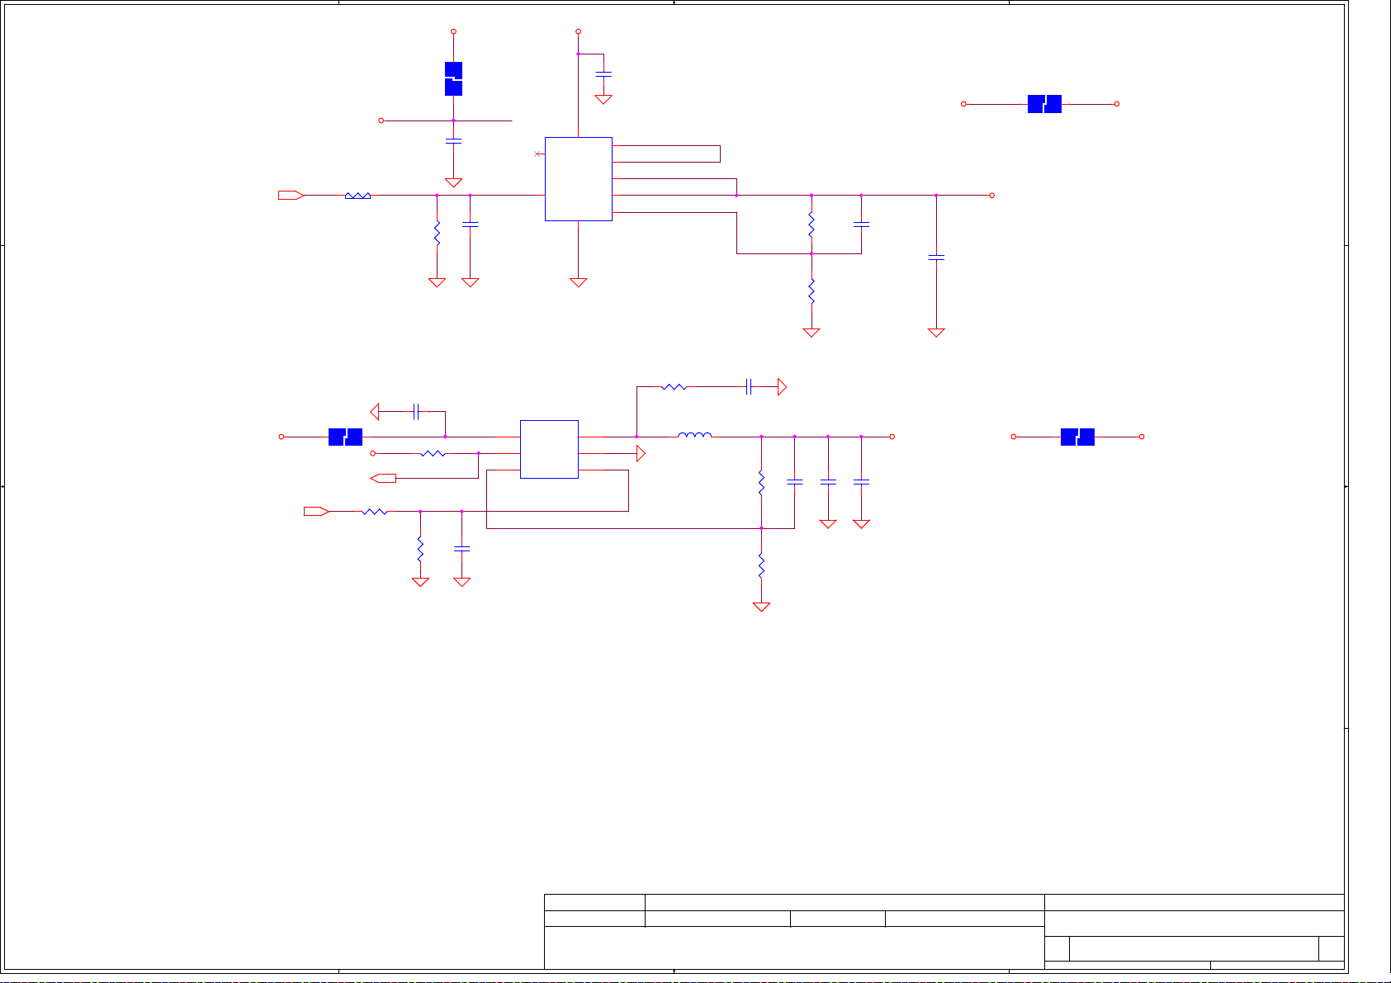Click the no-connect X marker on upper IC
Image resolution: width=1391 pixels, height=983 pixels.
coord(537,154)
